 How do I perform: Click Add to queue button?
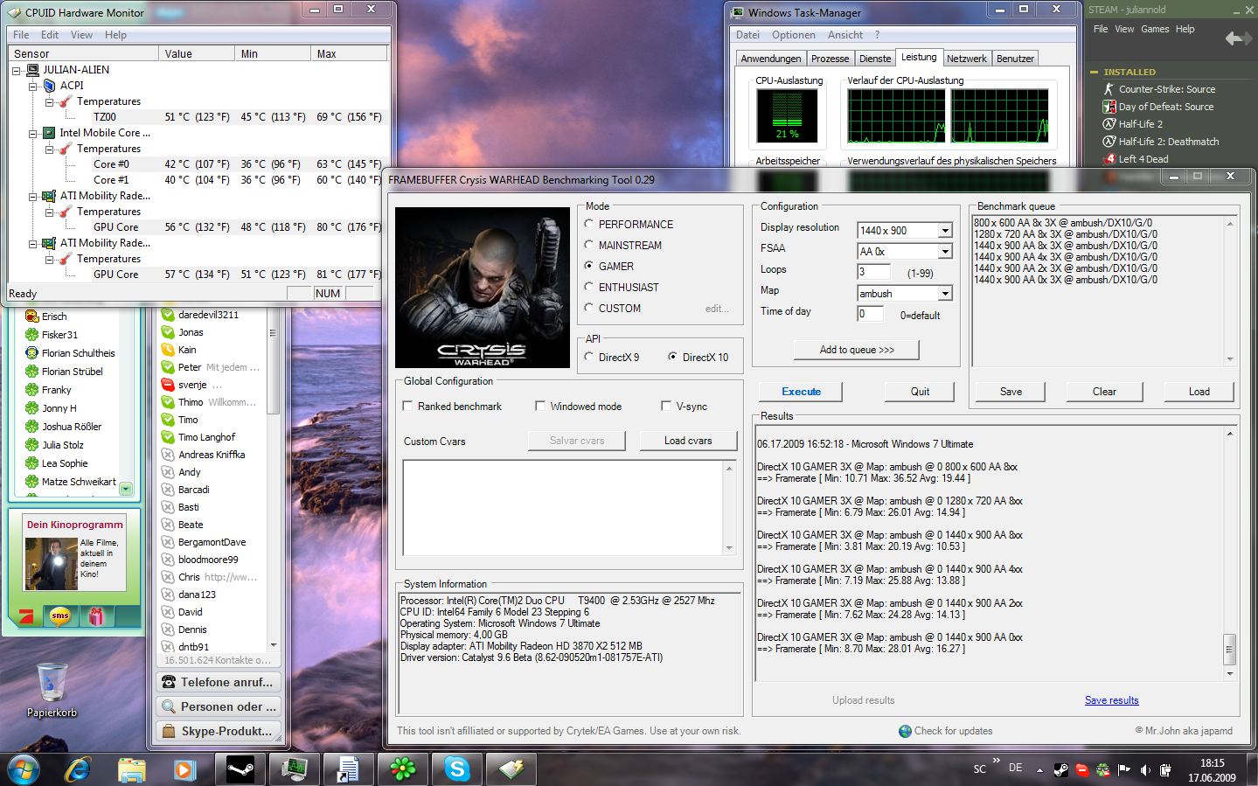click(x=857, y=350)
